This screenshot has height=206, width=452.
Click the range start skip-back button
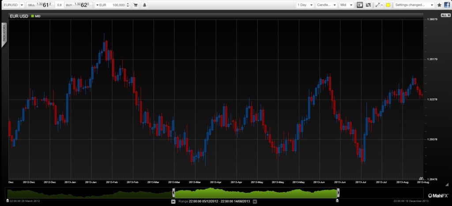click(173, 202)
